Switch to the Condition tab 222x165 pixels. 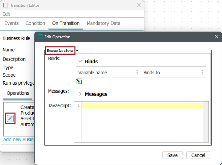(x=35, y=23)
